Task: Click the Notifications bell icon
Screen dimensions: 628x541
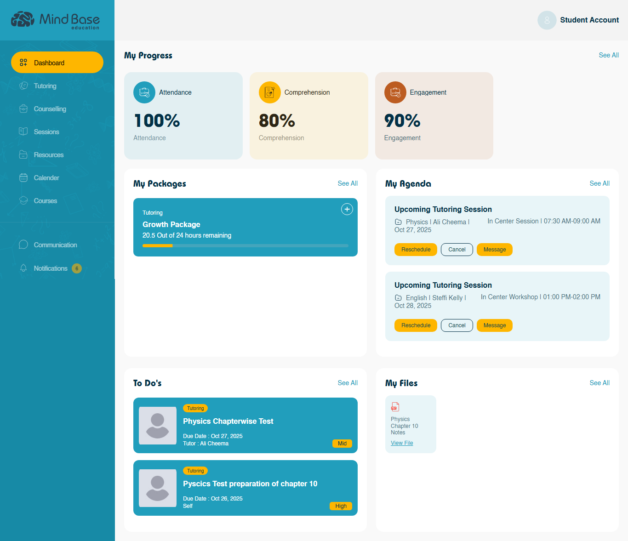Action: pyautogui.click(x=23, y=268)
